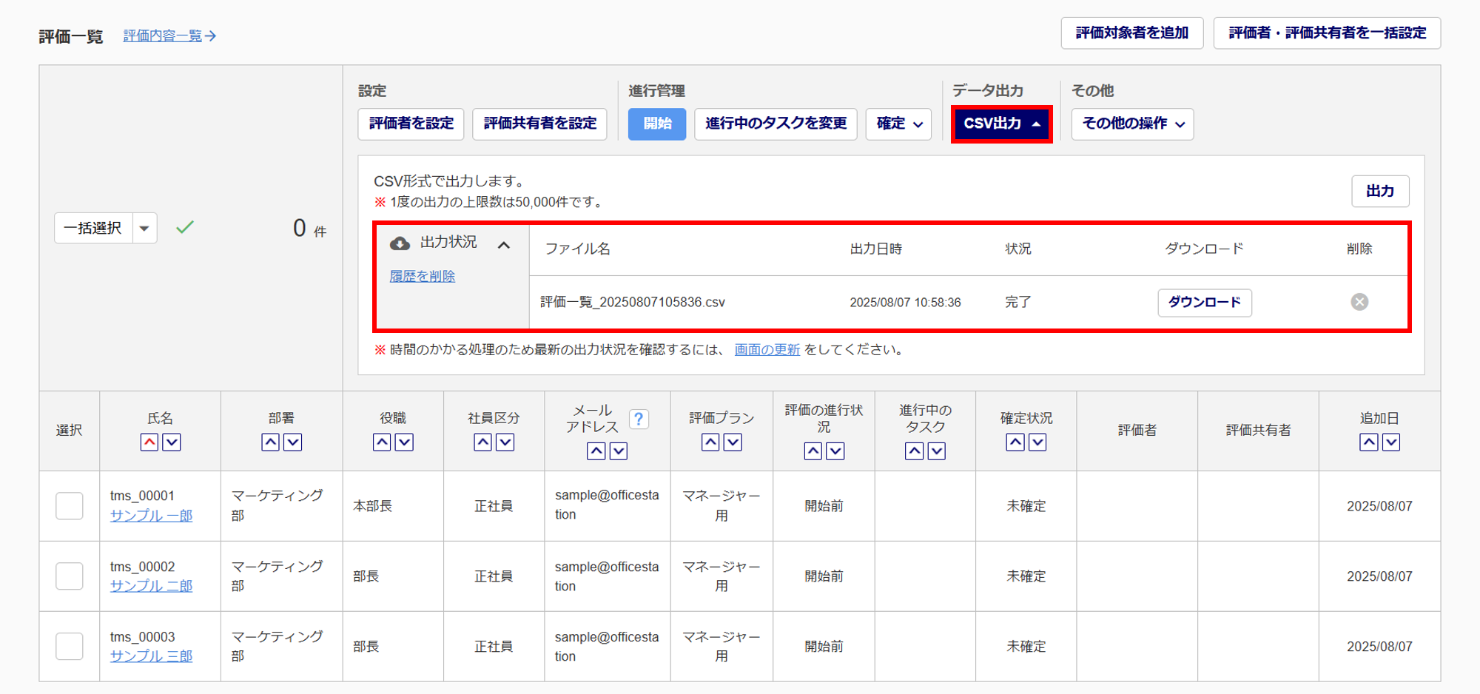Open the メールアドレス help question mark

coord(639,420)
